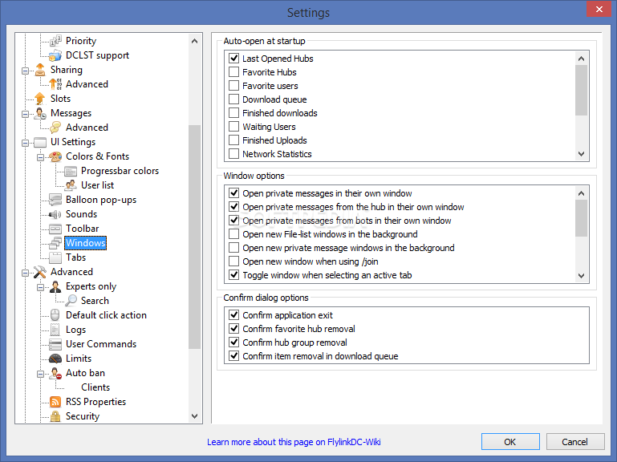
Task: Click scroll-down arrow in Auto-open list
Action: coord(581,154)
